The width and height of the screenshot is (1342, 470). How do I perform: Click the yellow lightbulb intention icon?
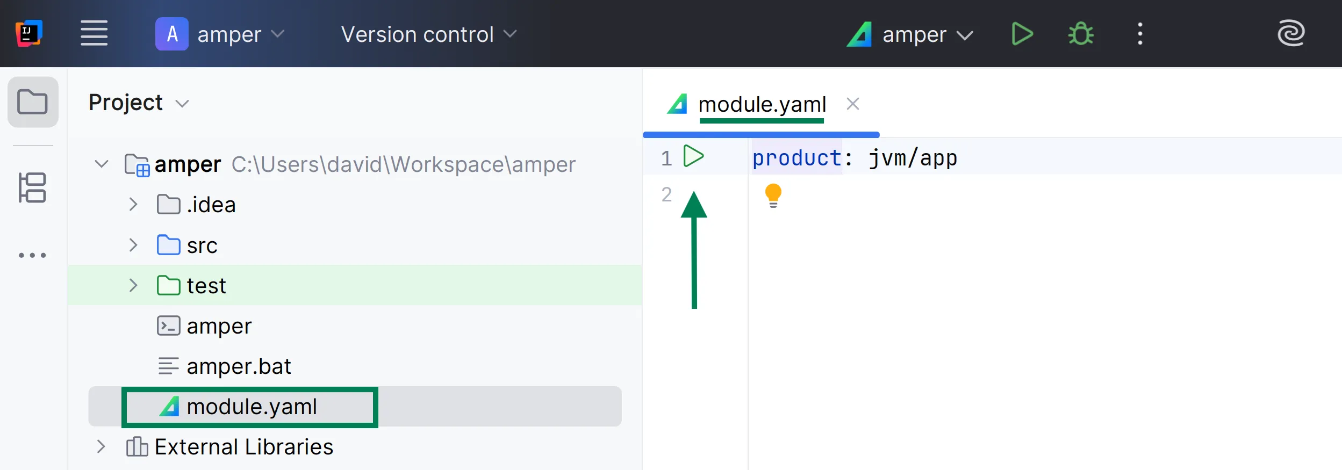tap(773, 195)
